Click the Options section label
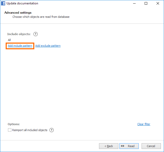 (x=14, y=124)
